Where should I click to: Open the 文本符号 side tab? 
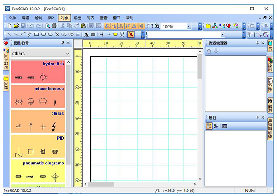[x=6, y=59]
